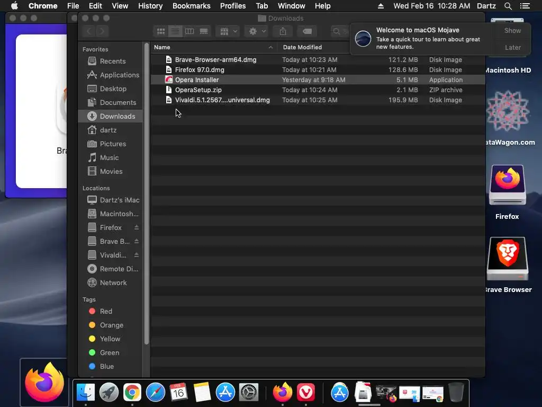Open Documents in sidebar
The height and width of the screenshot is (407, 542).
(x=110, y=103)
